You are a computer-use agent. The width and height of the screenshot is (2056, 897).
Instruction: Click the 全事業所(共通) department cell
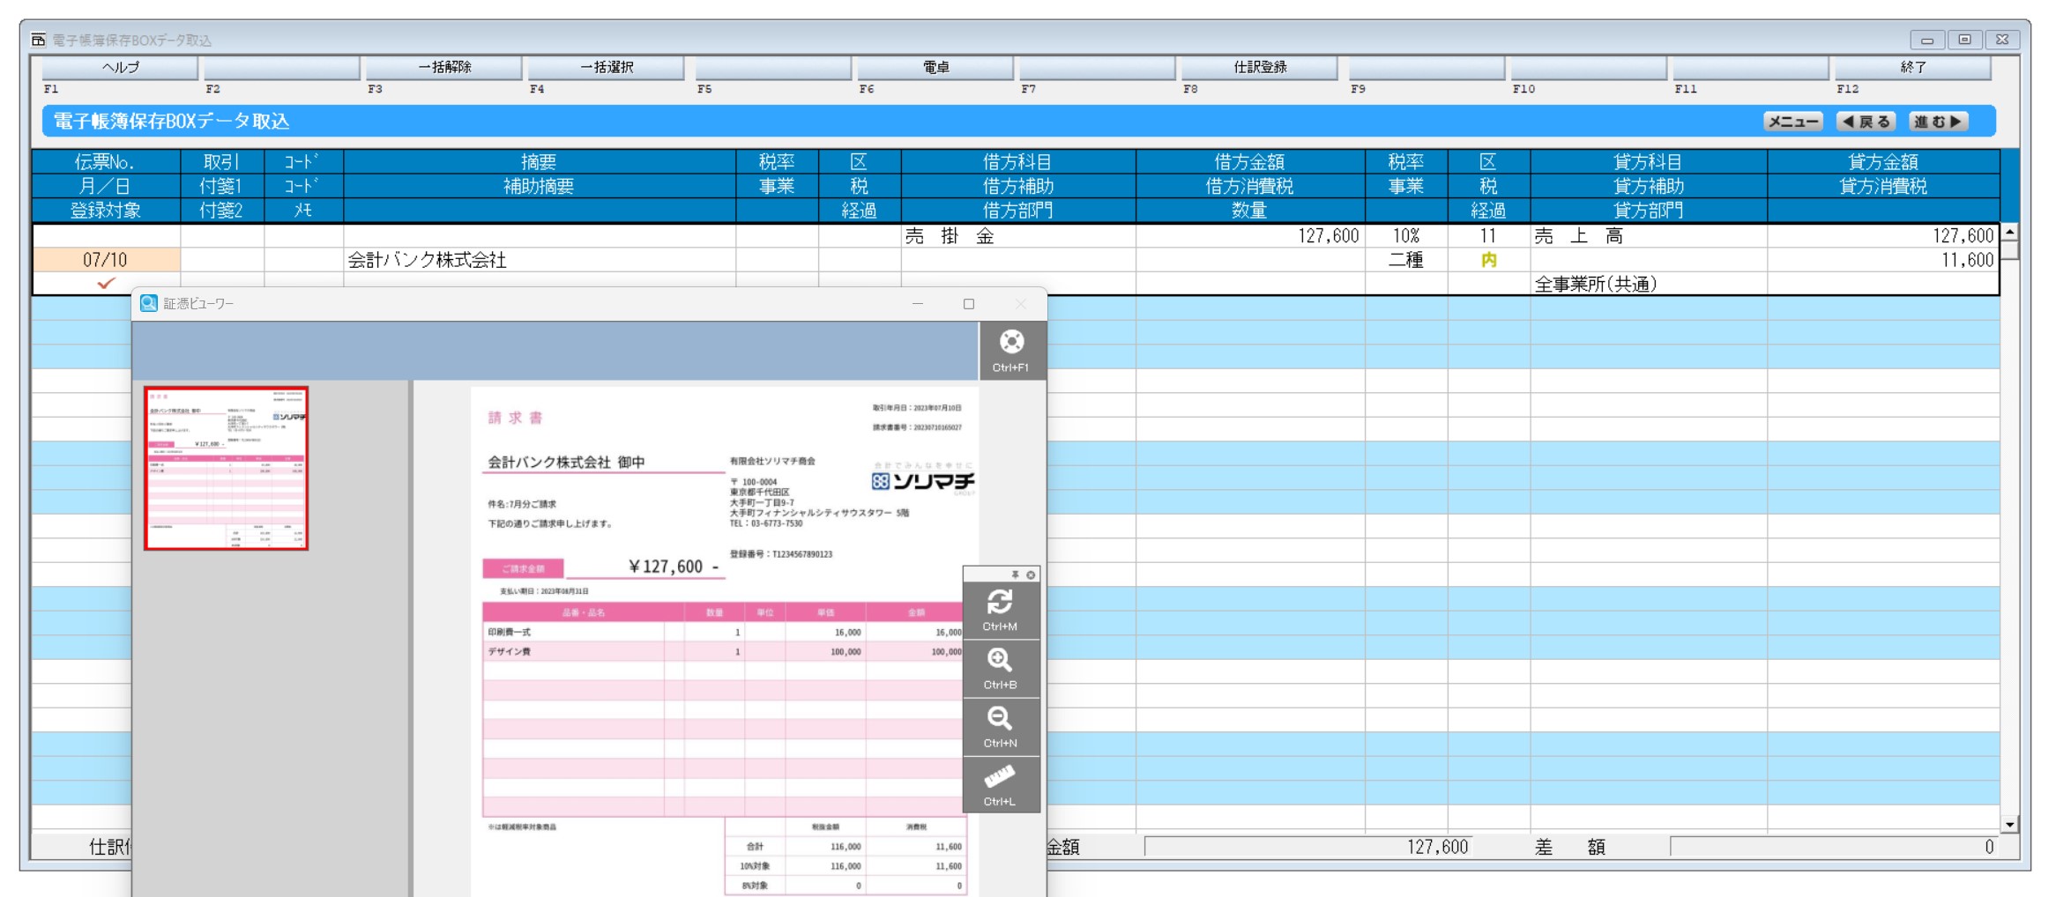1649,284
